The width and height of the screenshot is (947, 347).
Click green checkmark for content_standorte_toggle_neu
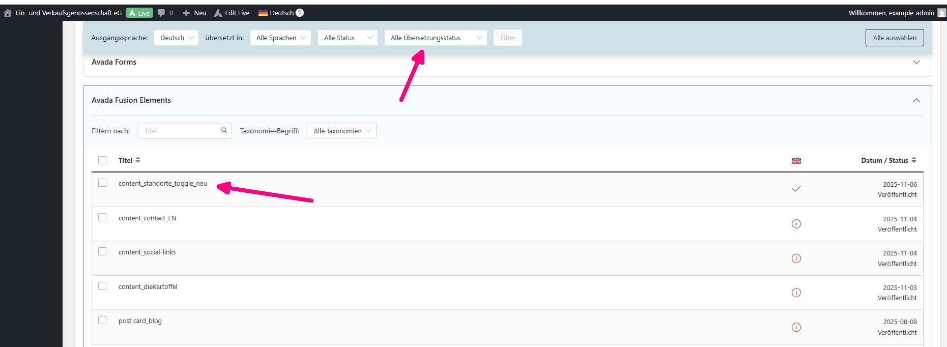796,189
